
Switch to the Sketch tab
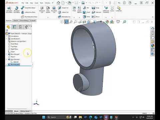click(16, 21)
